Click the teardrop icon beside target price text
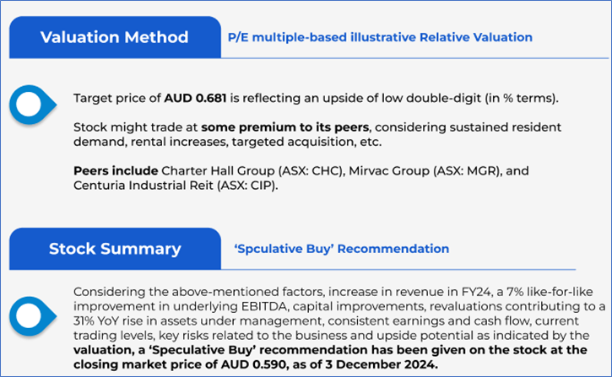Screen dimensions: 612x377 pos(32,104)
